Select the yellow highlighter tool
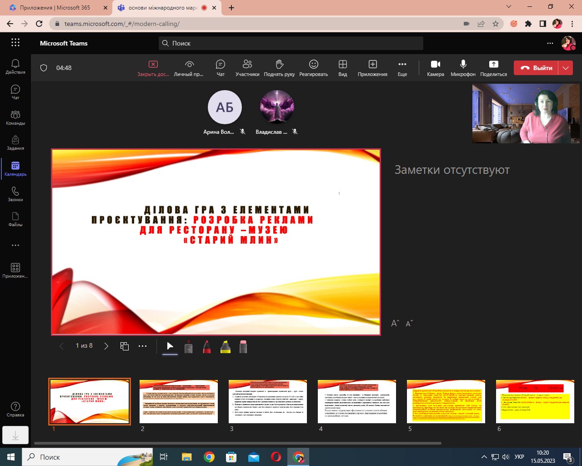This screenshot has height=466, width=582. 225,347
